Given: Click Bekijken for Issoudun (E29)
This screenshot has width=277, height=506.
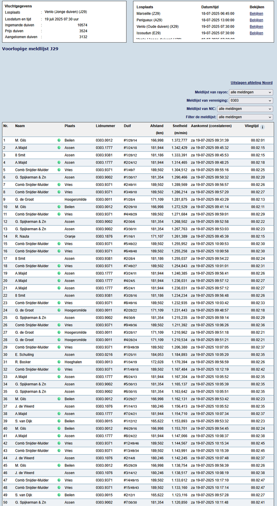Looking at the screenshot, I should [256, 33].
